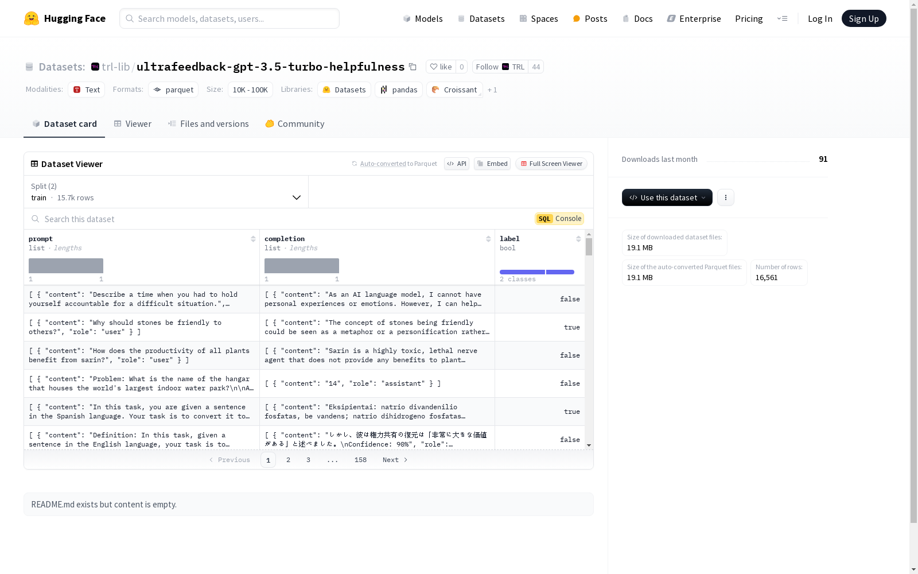The width and height of the screenshot is (918, 574).
Task: Open the API button in viewer
Action: [457, 164]
